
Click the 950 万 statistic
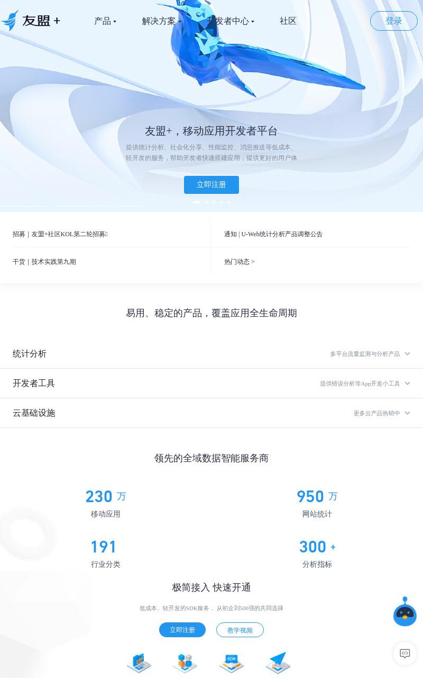tap(317, 496)
